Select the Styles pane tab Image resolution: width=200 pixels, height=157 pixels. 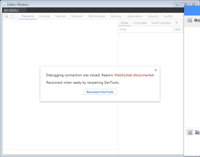[125, 23]
